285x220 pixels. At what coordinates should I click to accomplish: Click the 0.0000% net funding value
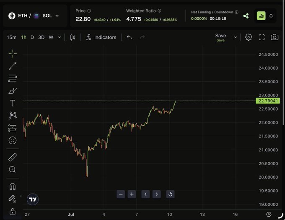199,18
